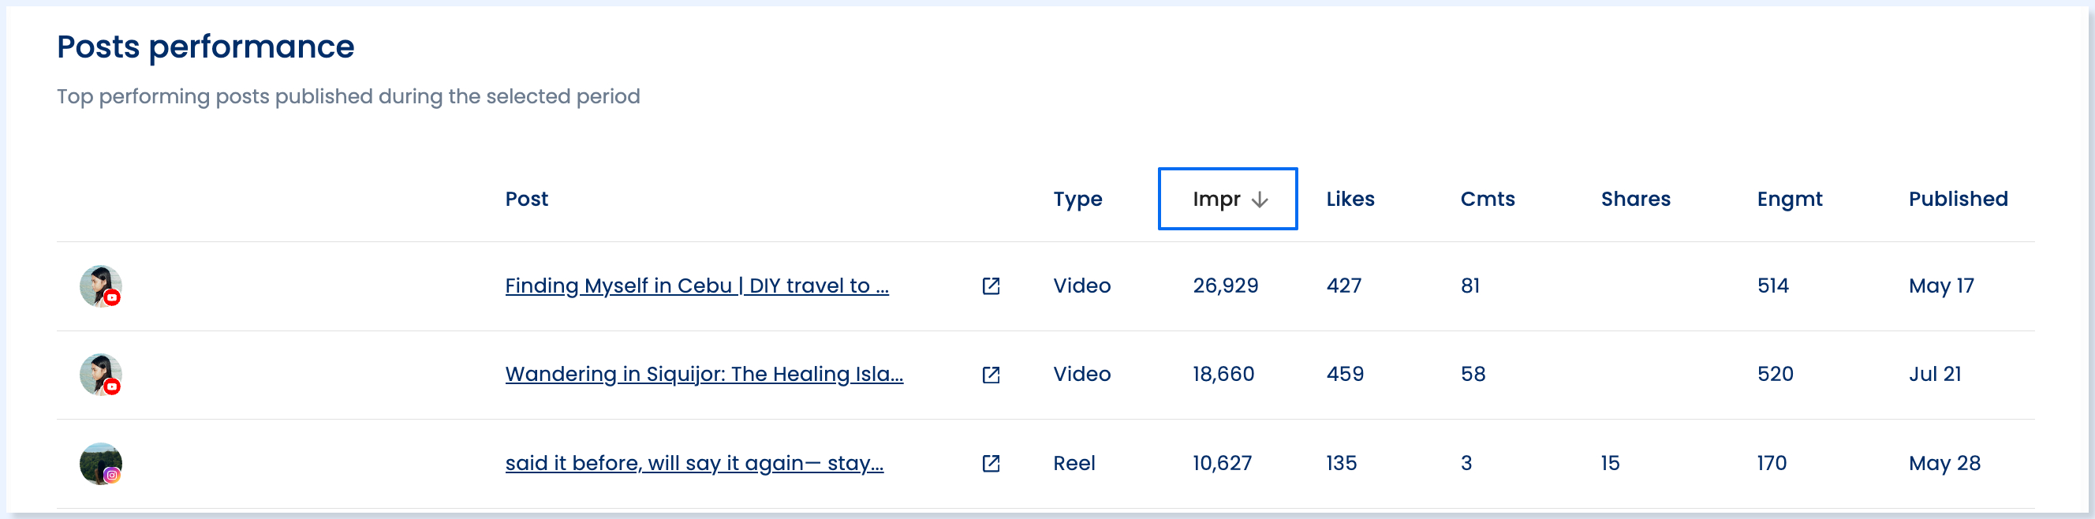Viewport: 2095px width, 519px height.
Task: Select the 26,929 impressions value
Action: click(1225, 286)
